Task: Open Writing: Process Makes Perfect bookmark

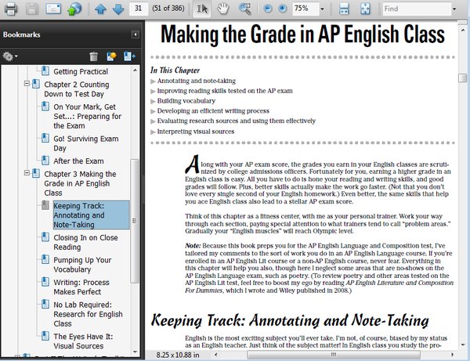Action: pos(81,287)
